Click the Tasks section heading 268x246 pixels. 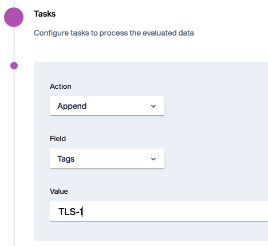point(45,14)
